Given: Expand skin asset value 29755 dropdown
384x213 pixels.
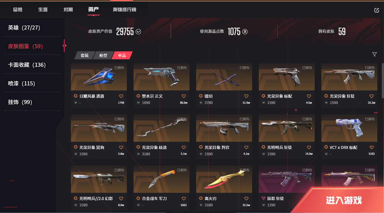Looking at the screenshot, I should pyautogui.click(x=138, y=32).
